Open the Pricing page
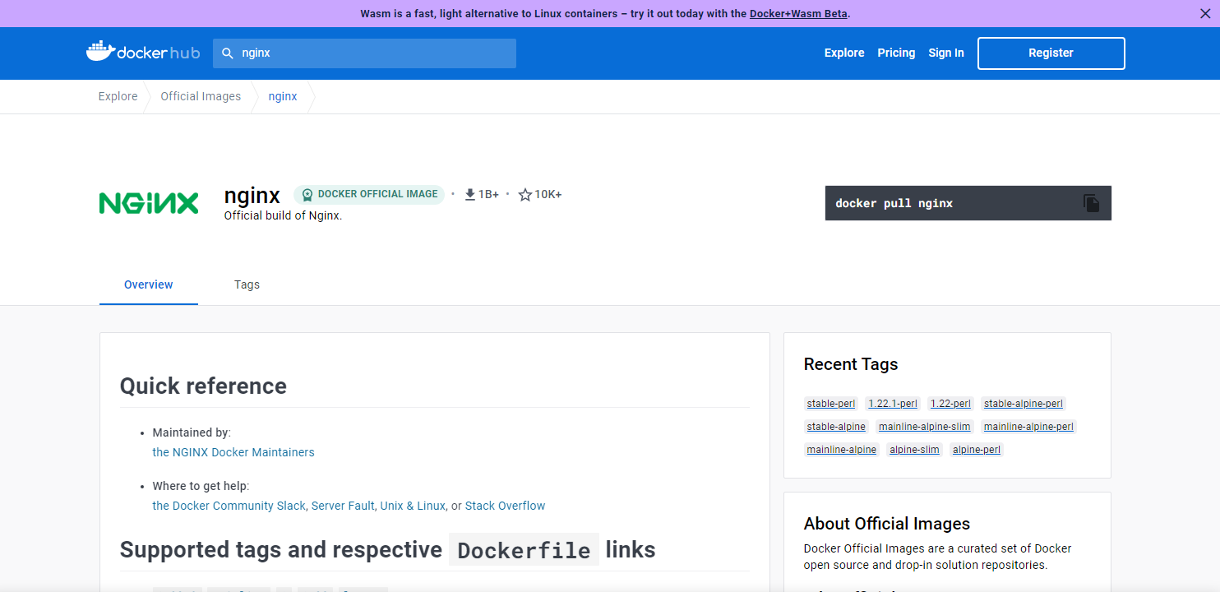This screenshot has height=592, width=1220. pos(896,53)
